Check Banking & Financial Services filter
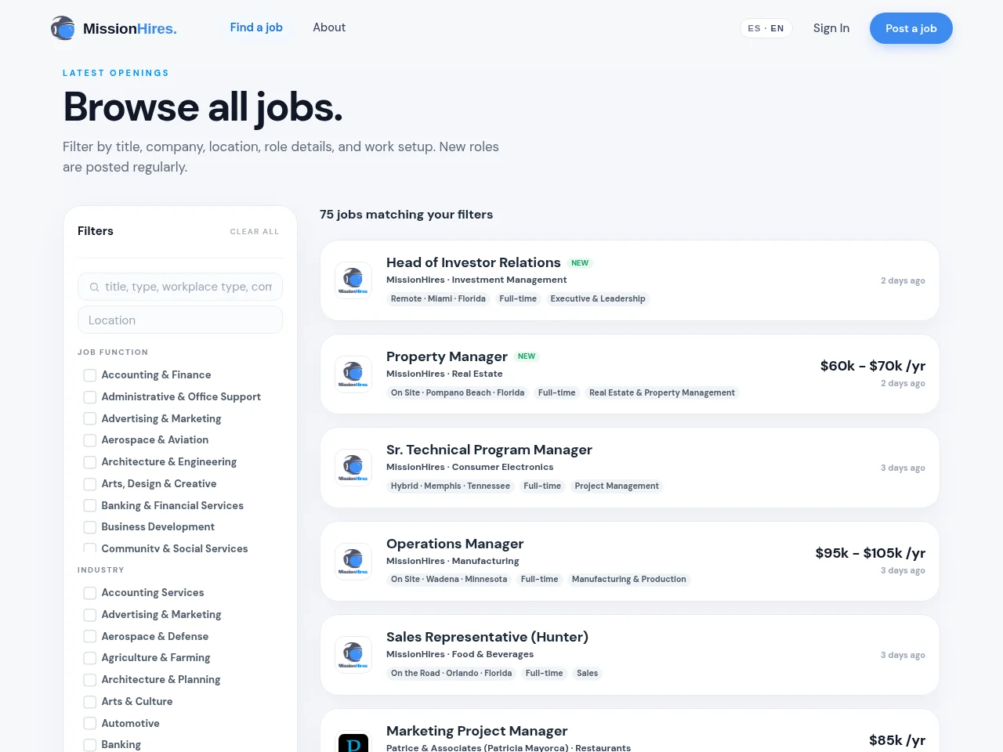Image resolution: width=1003 pixels, height=752 pixels. pos(90,506)
